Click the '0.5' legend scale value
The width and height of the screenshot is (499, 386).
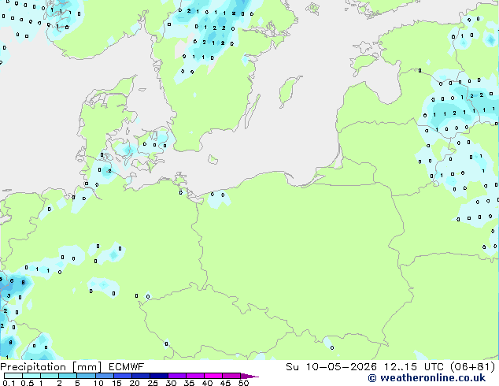click(27, 383)
